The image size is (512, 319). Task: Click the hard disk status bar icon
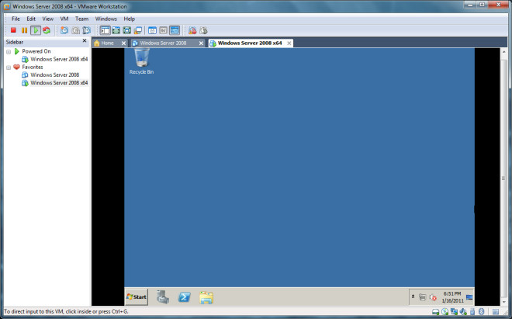[x=436, y=312]
